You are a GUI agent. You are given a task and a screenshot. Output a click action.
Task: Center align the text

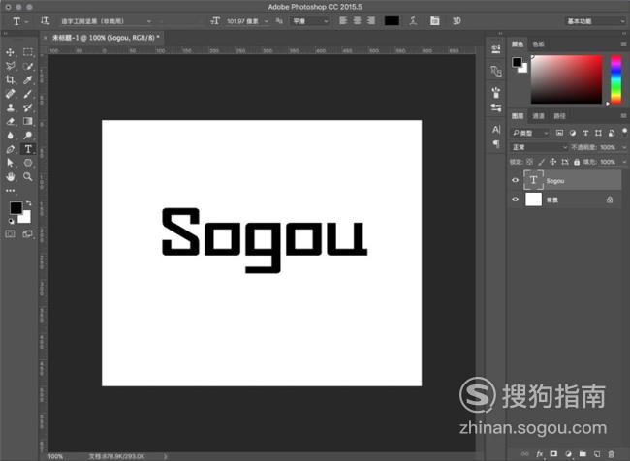click(x=357, y=21)
